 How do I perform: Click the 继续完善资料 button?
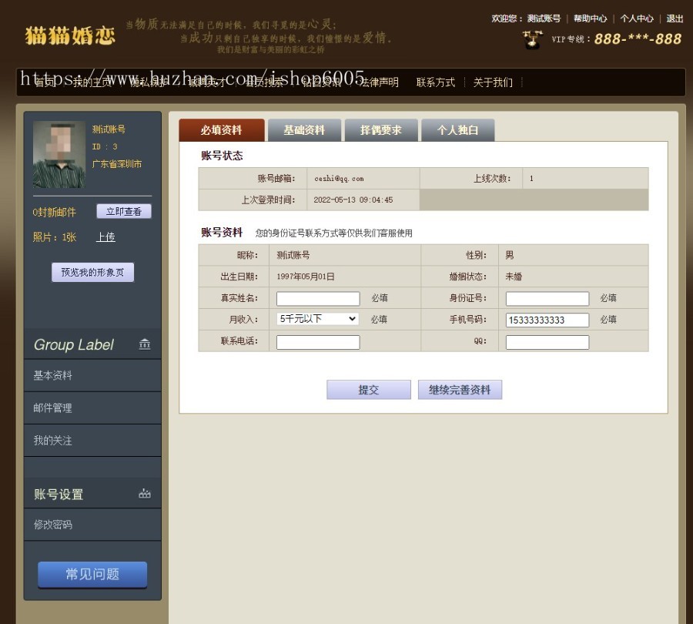(460, 390)
